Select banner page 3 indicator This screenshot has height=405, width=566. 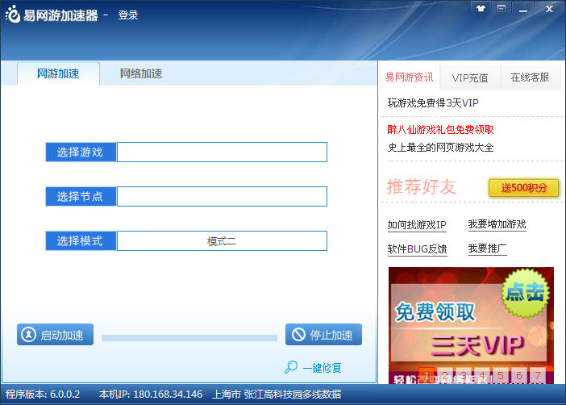point(464,376)
